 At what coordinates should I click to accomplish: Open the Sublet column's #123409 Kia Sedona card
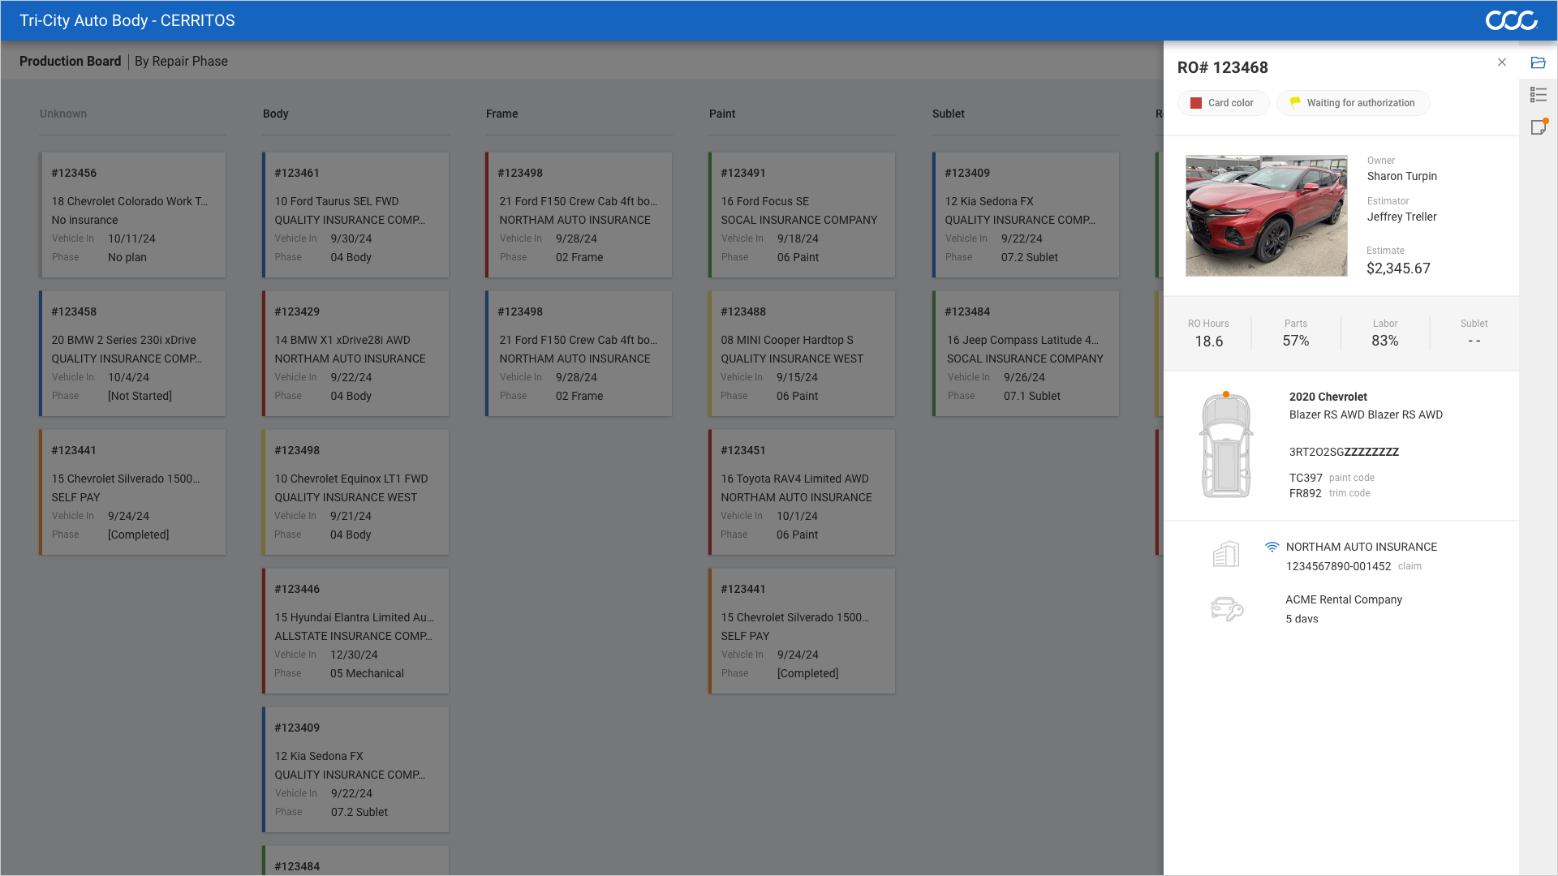pyautogui.click(x=1026, y=215)
